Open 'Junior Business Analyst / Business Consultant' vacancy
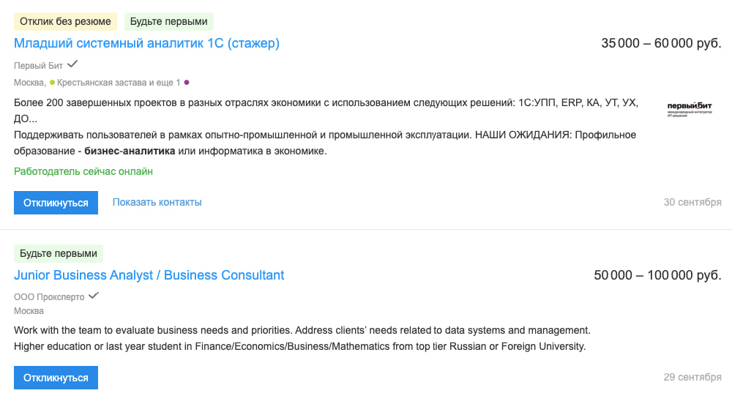This screenshot has width=732, height=404. 149,276
